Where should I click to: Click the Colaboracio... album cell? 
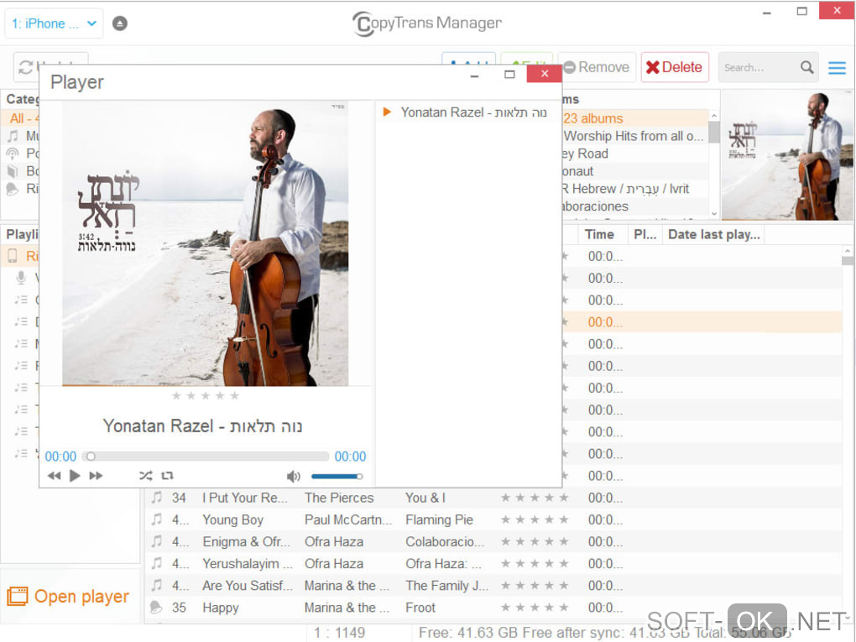(x=445, y=542)
